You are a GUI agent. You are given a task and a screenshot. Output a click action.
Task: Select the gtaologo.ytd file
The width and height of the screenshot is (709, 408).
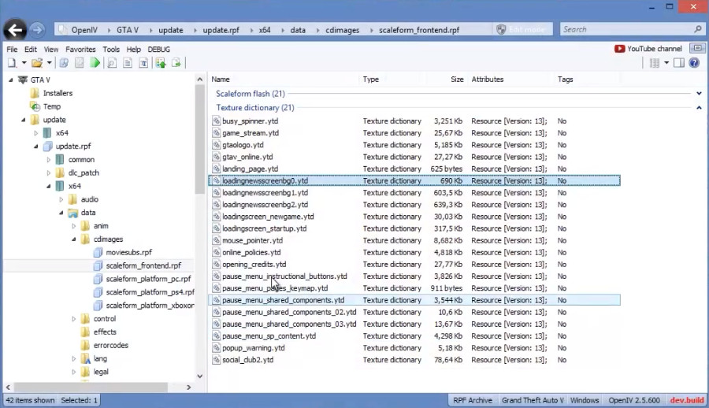point(243,145)
